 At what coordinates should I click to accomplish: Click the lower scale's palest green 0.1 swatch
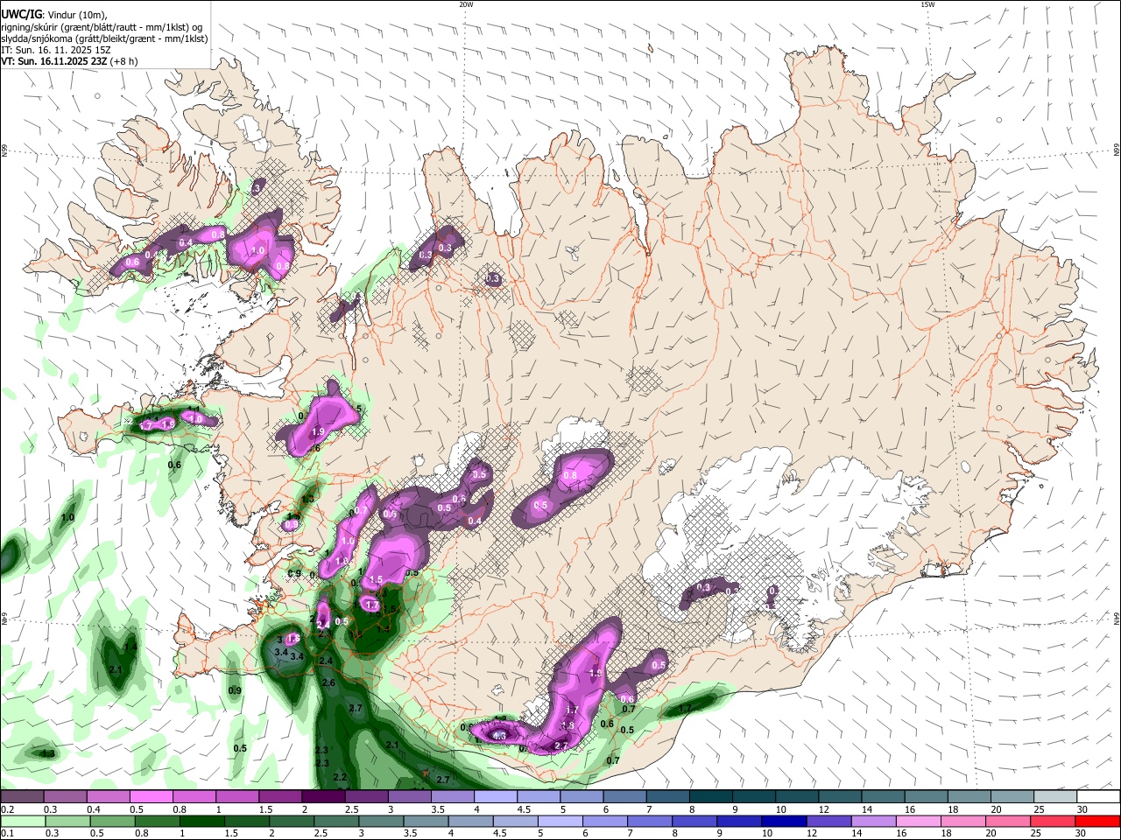coord(23,822)
